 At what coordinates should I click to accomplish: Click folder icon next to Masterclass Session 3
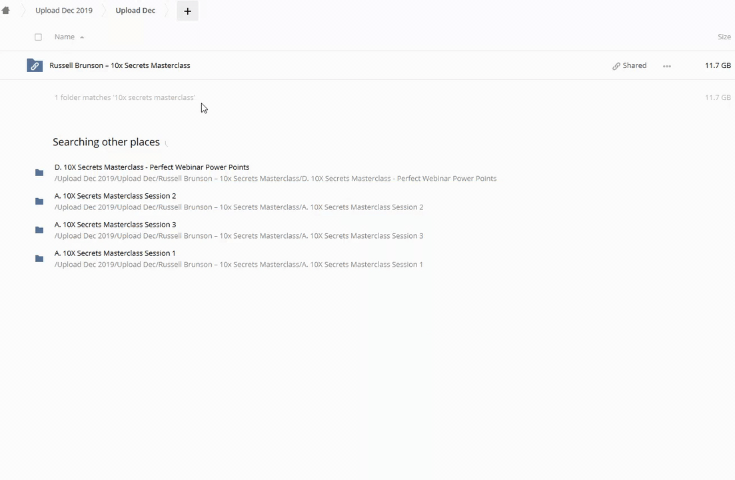click(39, 230)
